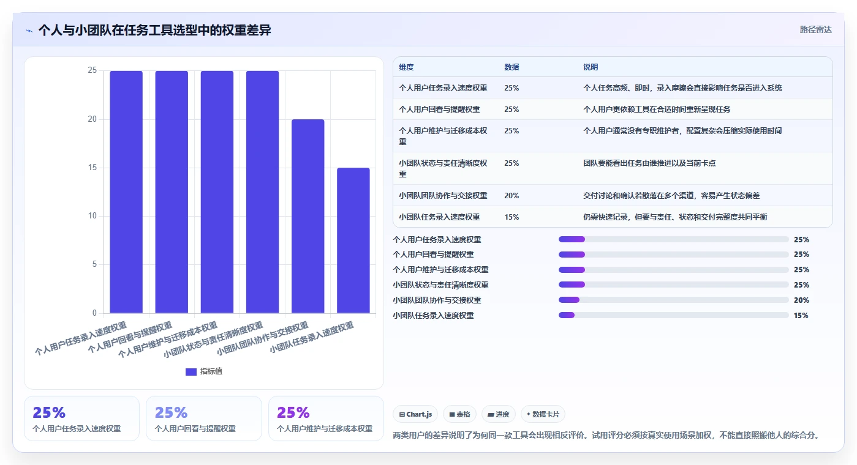857x465 pixels.
Task: Click the 指标值 legend label
Action: tap(211, 371)
